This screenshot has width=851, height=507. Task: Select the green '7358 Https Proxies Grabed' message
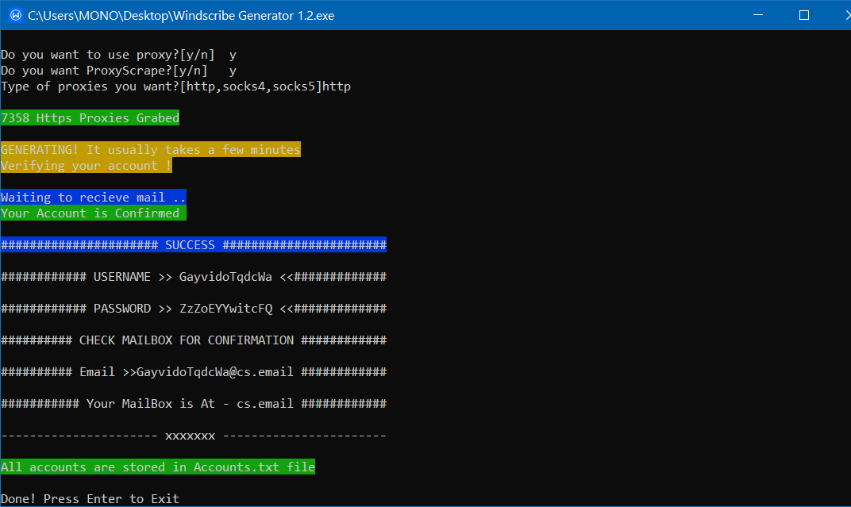pyautogui.click(x=90, y=118)
